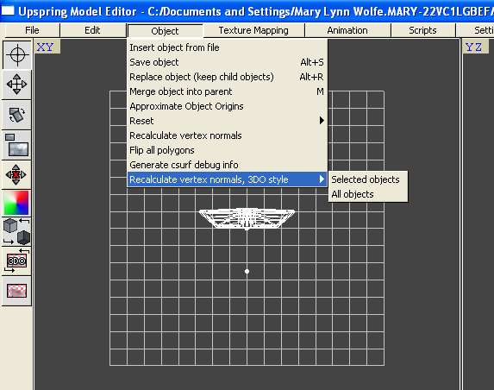Viewport: 494px width, 390px height.
Task: Choose All objects from submenu
Action: pos(353,194)
